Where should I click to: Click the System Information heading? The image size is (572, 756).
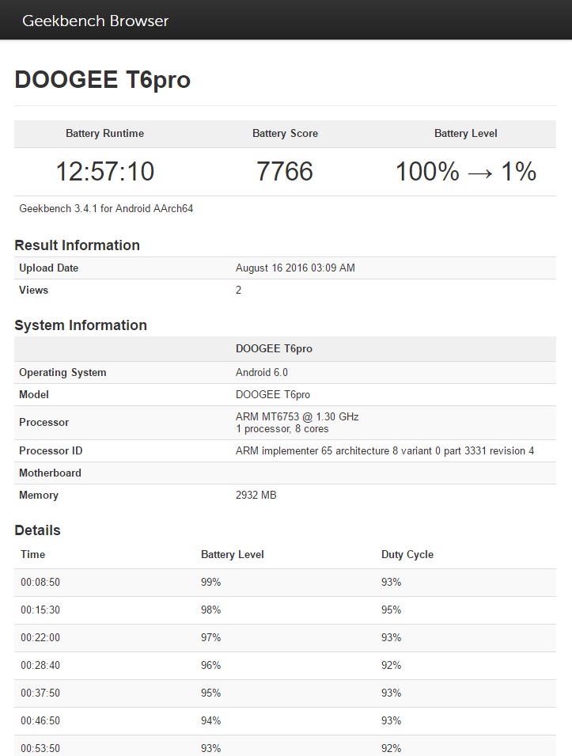tap(81, 325)
